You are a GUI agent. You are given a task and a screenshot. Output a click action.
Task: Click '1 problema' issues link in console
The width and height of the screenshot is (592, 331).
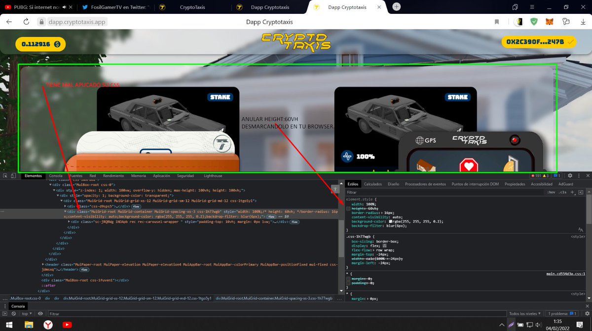pos(562,314)
